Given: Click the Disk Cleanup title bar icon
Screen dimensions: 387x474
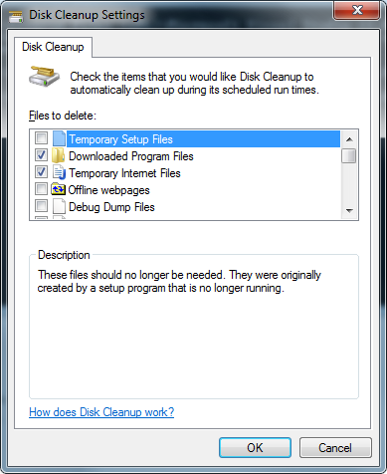Looking at the screenshot, I should [x=16, y=16].
